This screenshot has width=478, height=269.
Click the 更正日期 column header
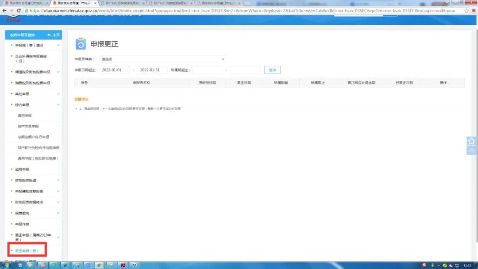(x=244, y=83)
